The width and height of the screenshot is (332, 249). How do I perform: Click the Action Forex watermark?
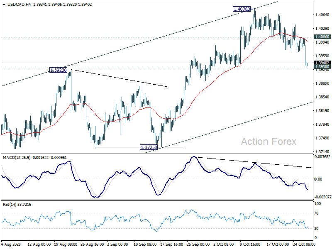point(269,142)
